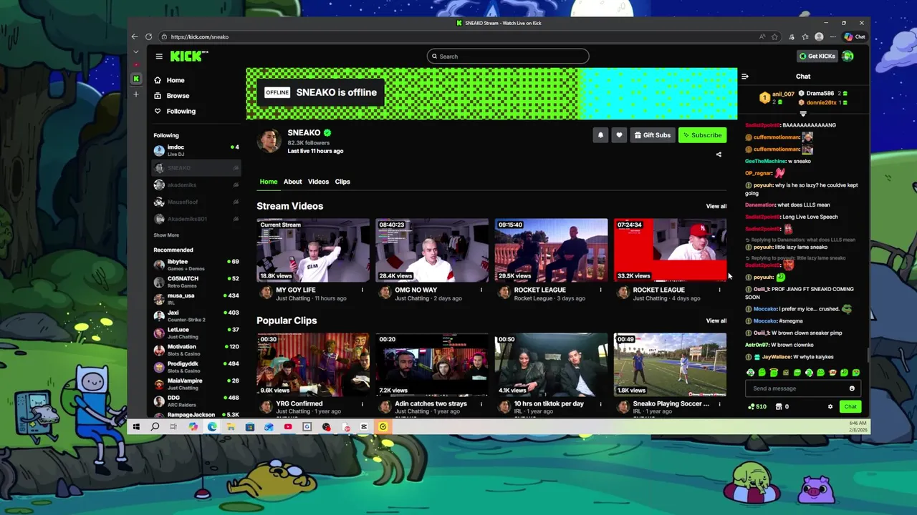Open the emote picker in message box
The height and width of the screenshot is (515, 917).
coord(852,388)
